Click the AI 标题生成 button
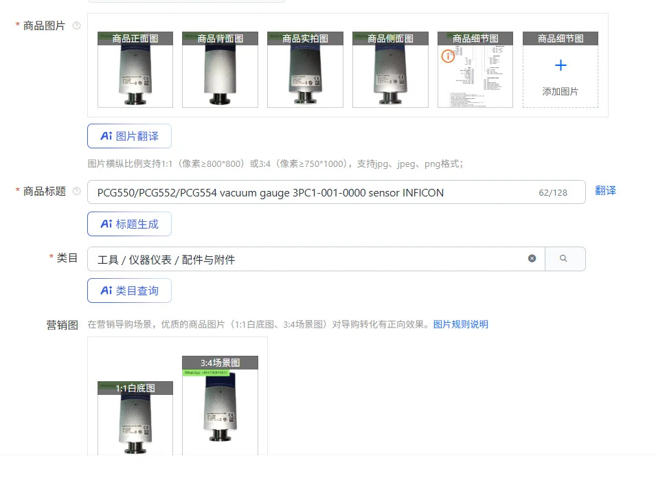 click(x=129, y=224)
